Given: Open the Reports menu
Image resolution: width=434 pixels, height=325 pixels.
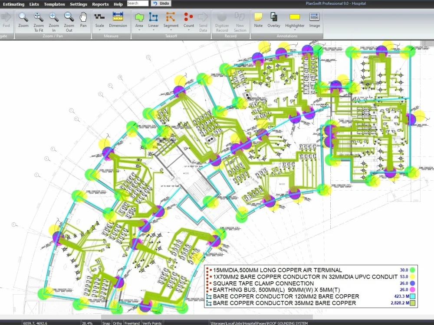Looking at the screenshot, I should [x=100, y=4].
